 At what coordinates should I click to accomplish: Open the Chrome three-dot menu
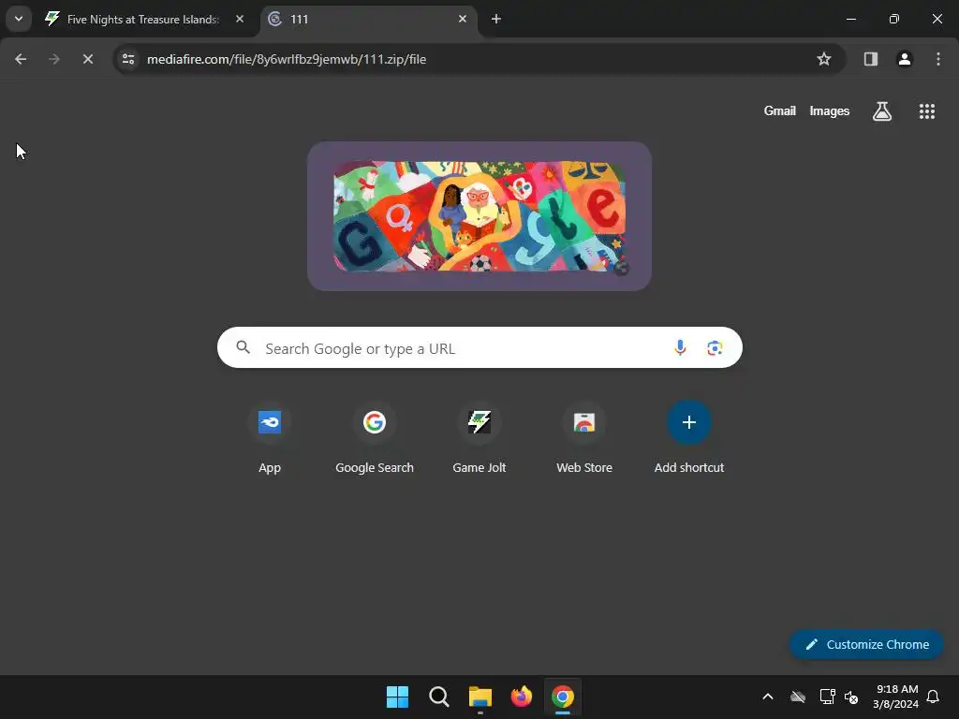(937, 59)
